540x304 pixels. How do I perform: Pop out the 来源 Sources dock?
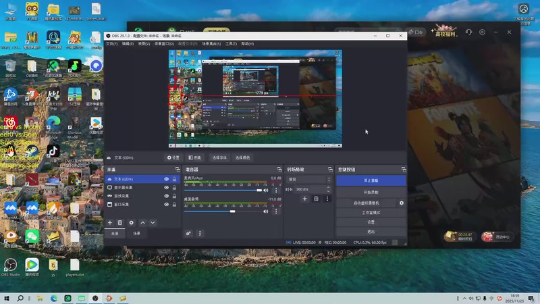(x=178, y=170)
